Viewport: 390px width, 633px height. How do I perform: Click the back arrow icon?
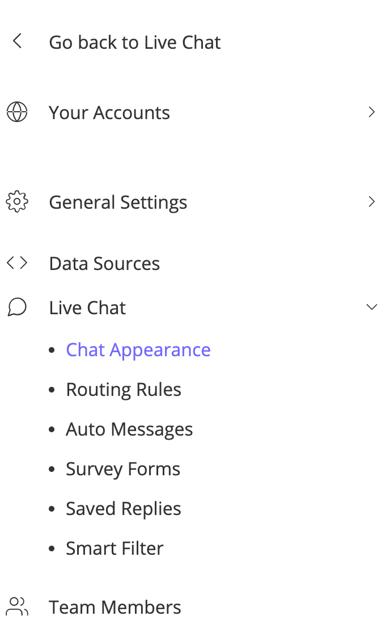point(17,41)
